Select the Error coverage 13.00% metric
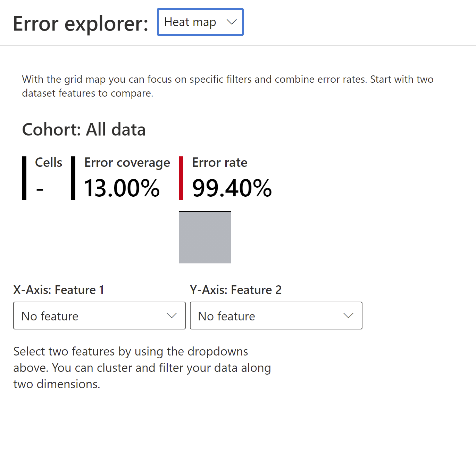Viewport: 476px width, 466px height. pyautogui.click(x=122, y=189)
